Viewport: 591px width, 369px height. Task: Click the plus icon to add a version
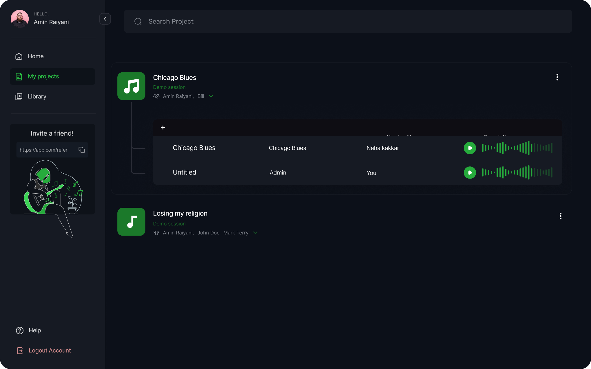click(x=163, y=128)
